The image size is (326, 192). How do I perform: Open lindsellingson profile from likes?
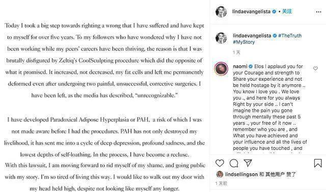(x=241, y=174)
